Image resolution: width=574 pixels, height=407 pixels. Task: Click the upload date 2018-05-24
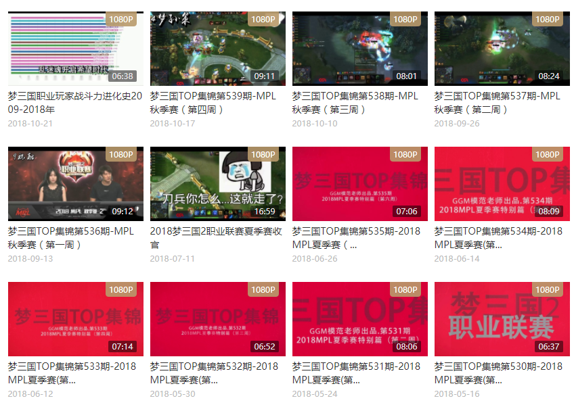(315, 394)
